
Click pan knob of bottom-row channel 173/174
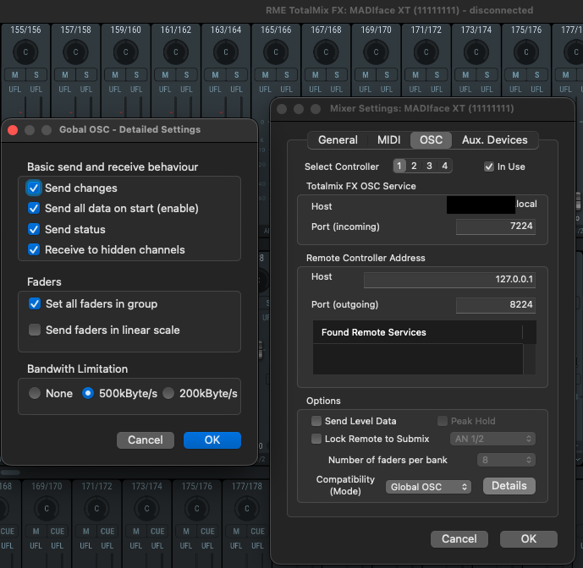[x=147, y=508]
